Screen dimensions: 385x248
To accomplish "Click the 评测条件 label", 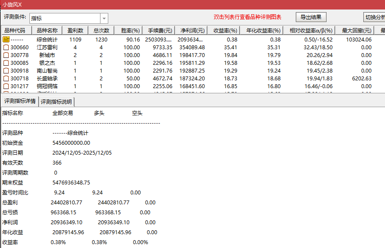I will pyautogui.click(x=15, y=17).
